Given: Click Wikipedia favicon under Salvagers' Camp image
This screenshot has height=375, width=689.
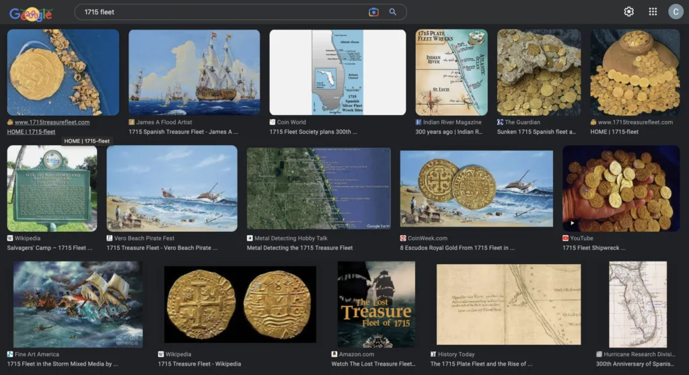Looking at the screenshot, I should tap(10, 238).
